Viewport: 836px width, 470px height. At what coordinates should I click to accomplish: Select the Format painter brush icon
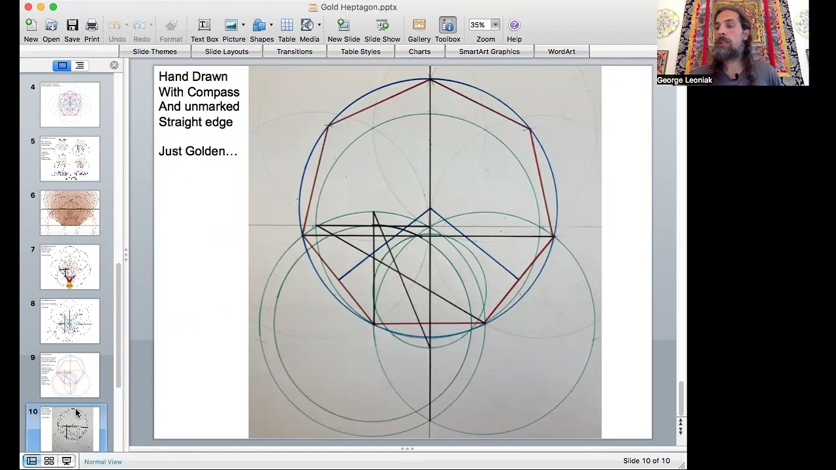(x=171, y=25)
